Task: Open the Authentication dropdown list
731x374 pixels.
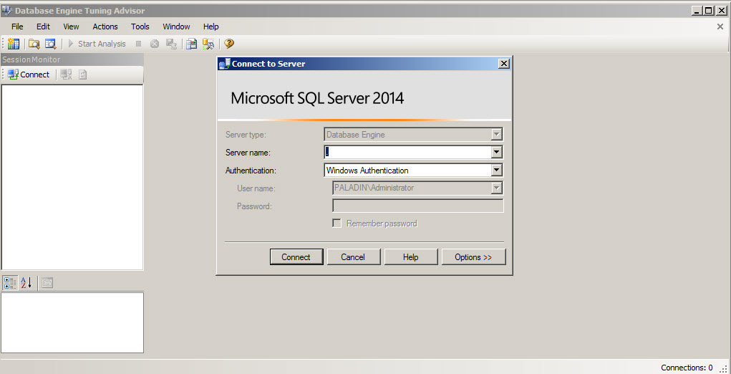Action: coord(496,171)
